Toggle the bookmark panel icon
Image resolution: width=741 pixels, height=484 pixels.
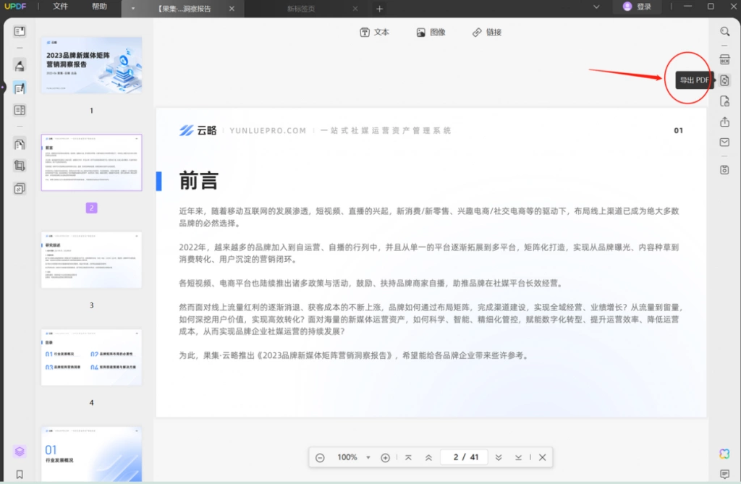[x=20, y=474]
